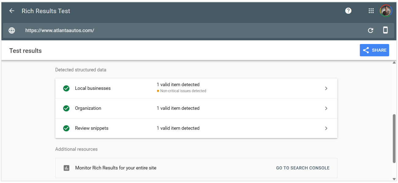Click green checkmark next to Review snippets

click(66, 128)
